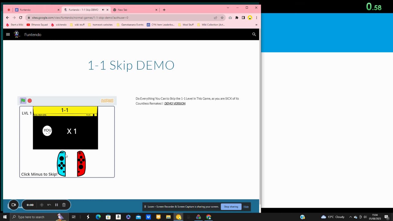Image resolution: width=393 pixels, height=221 pixels.
Task: Toggle the Chrome side panel
Action: (243, 17)
